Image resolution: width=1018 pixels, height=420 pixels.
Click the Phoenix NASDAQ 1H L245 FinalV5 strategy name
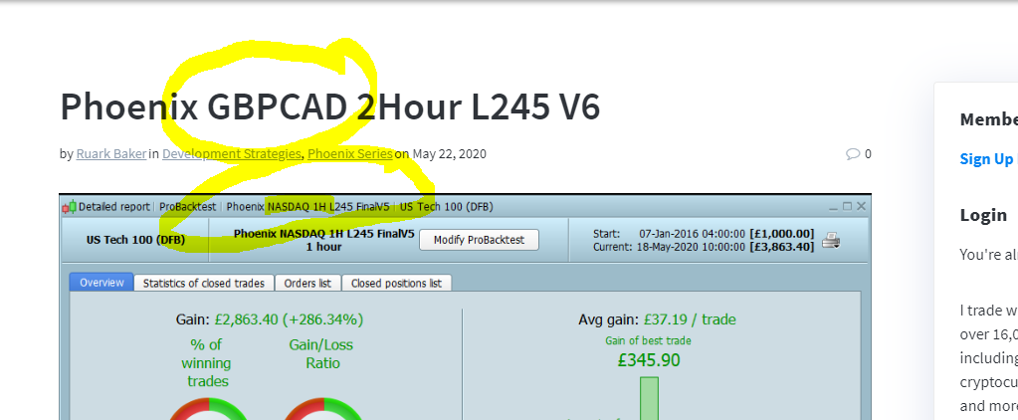[x=323, y=234]
